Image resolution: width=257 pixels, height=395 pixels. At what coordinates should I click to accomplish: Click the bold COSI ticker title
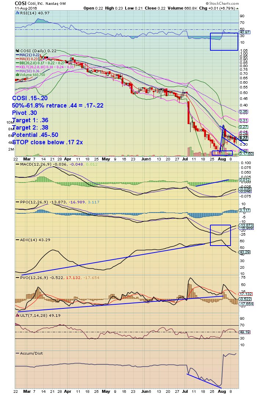tap(21, 3)
